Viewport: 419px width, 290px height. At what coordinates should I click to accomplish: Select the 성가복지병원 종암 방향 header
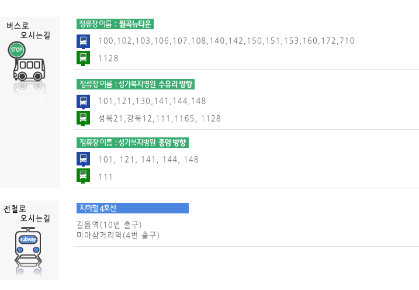(x=133, y=142)
